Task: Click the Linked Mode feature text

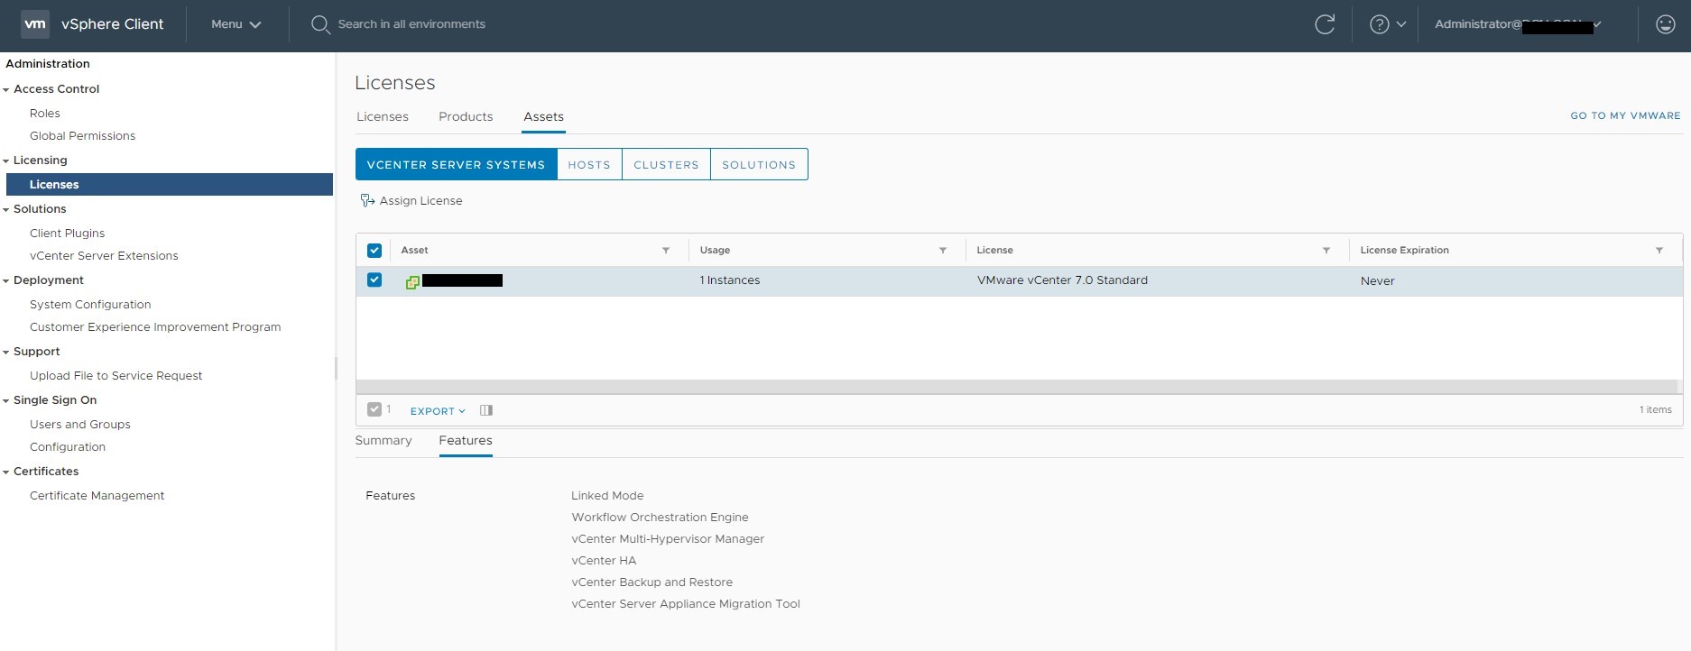Action: tap(607, 496)
